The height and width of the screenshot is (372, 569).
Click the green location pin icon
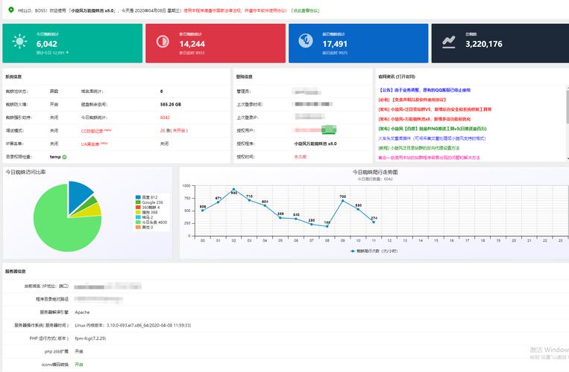10,10
